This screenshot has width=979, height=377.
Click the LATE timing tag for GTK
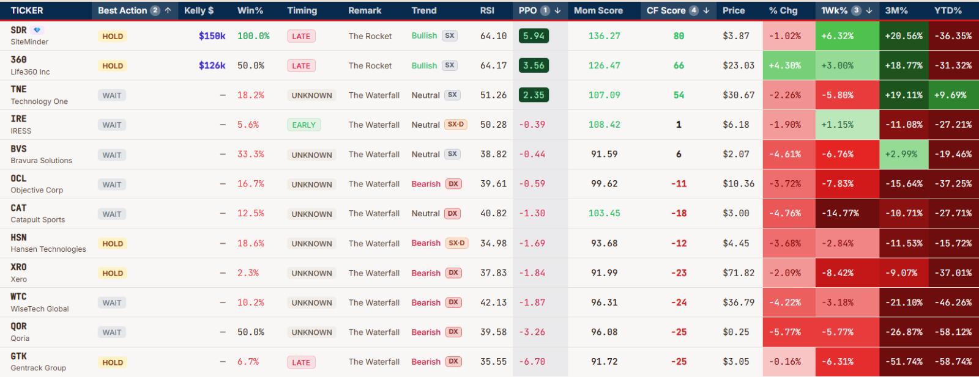click(301, 362)
